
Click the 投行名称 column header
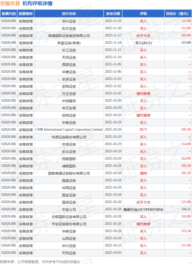click(x=69, y=14)
